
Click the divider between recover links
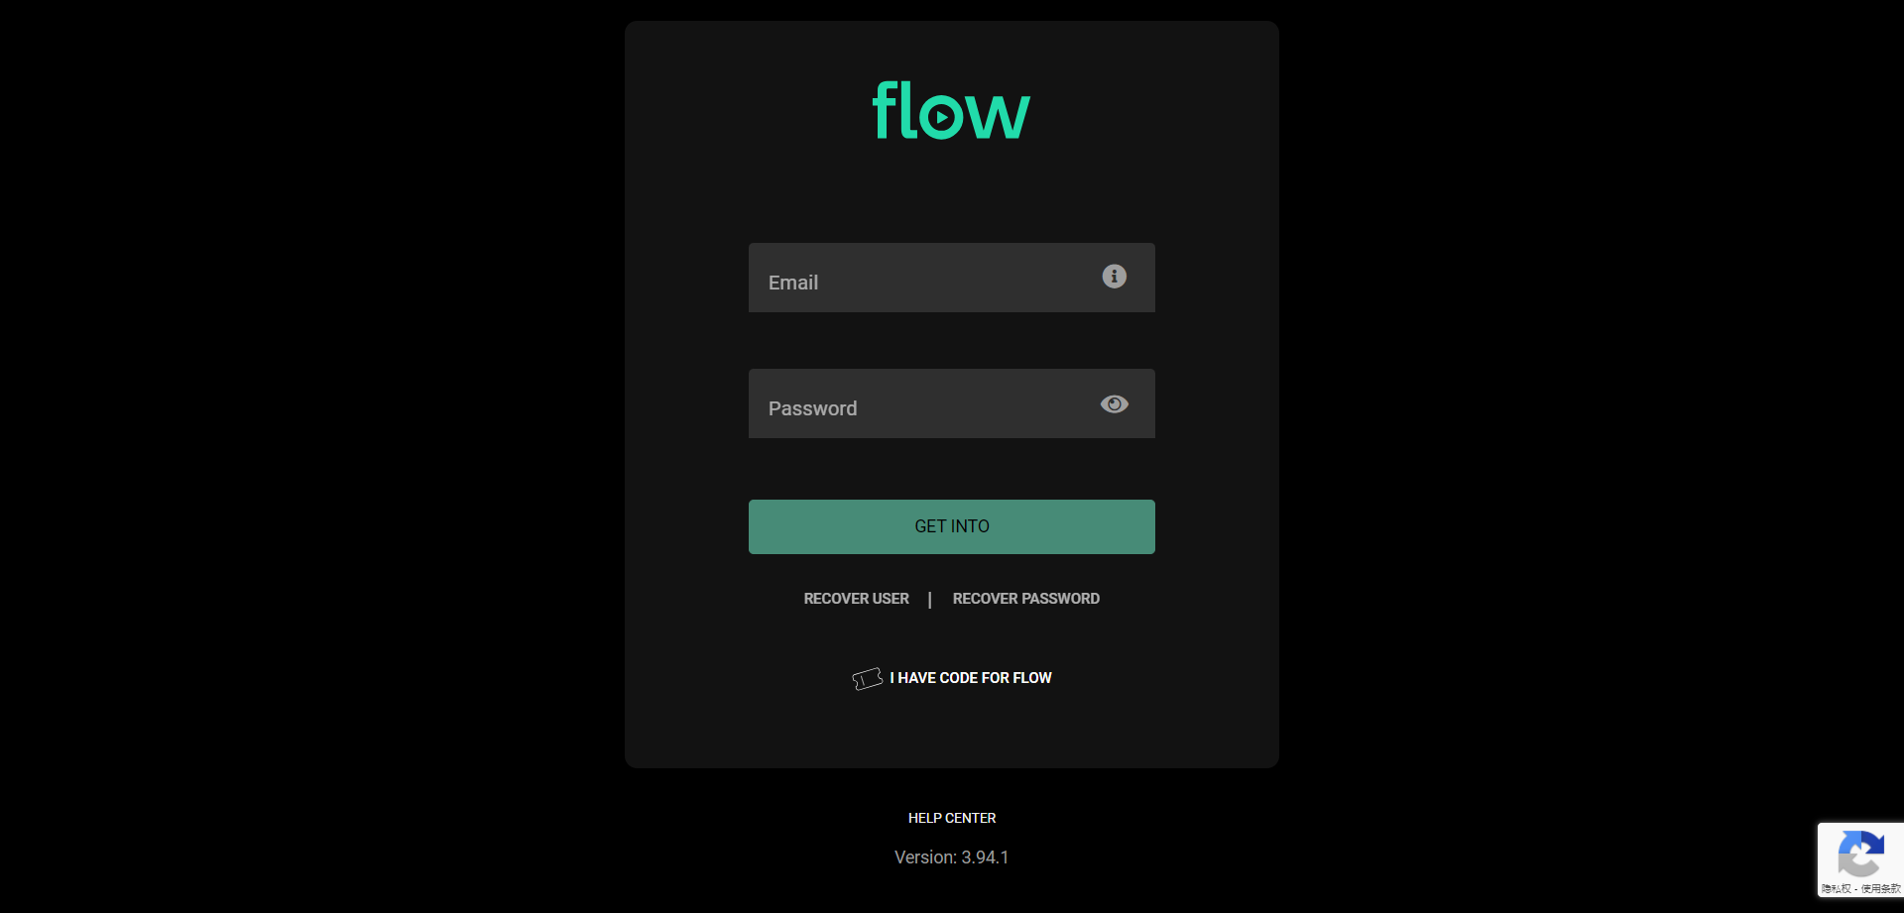coord(929,600)
